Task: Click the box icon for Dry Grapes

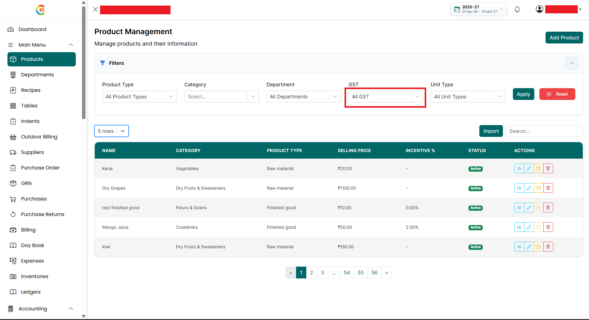Action: click(538, 188)
